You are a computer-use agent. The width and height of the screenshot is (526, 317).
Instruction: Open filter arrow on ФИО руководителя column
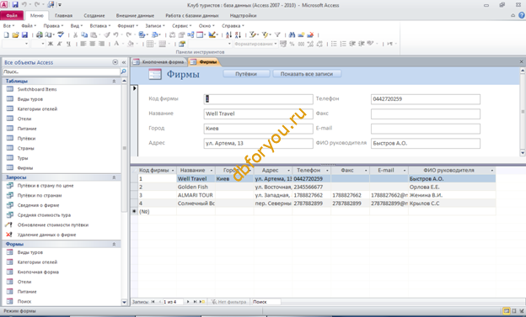492,171
